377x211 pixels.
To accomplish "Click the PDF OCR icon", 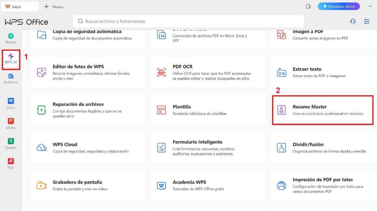I will pyautogui.click(x=162, y=72).
